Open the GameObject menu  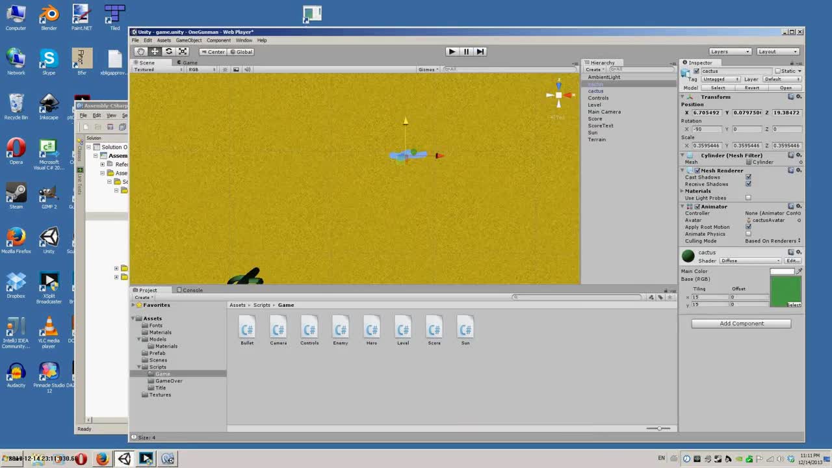[188, 40]
